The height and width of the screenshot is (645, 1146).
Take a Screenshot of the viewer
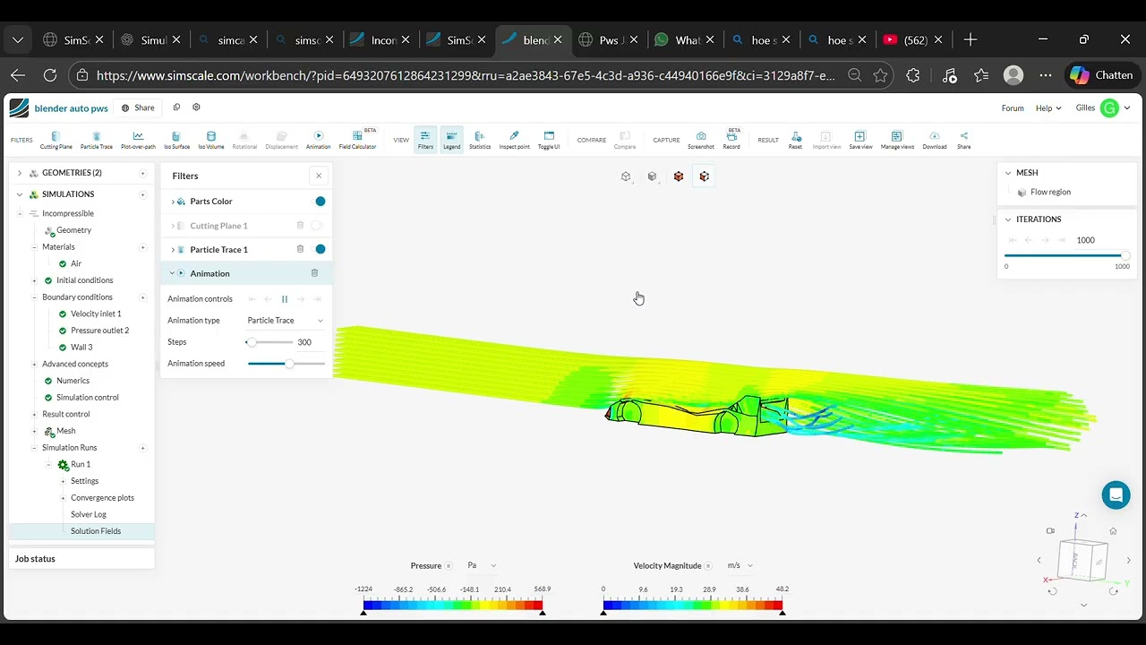(x=701, y=140)
